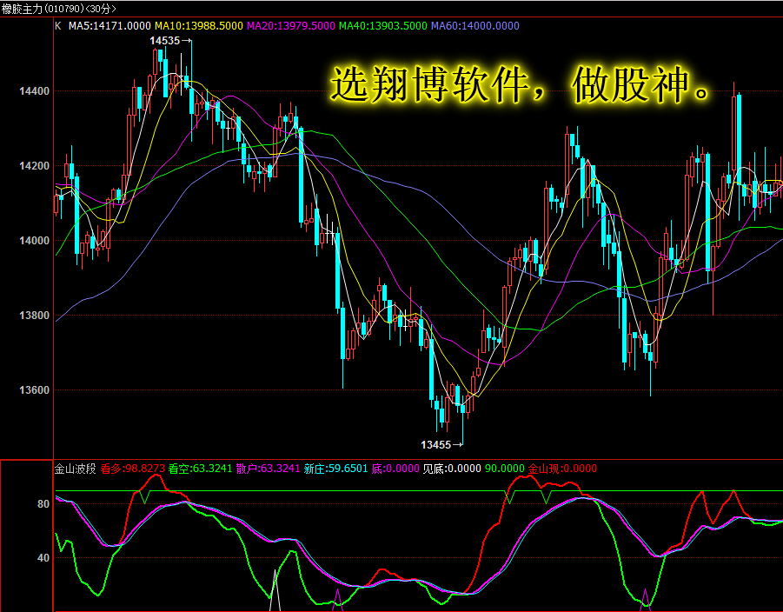
Task: Select the MA40 moving average label
Action: click(x=383, y=26)
